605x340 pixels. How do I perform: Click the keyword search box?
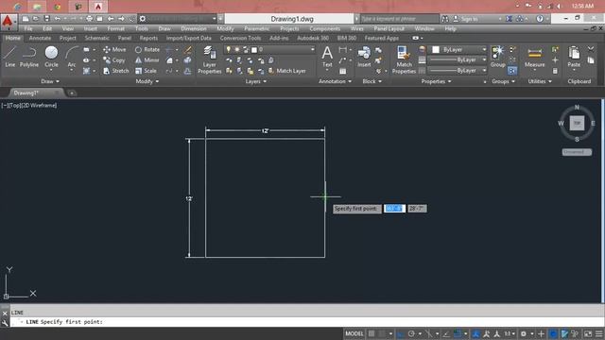tap(399, 19)
